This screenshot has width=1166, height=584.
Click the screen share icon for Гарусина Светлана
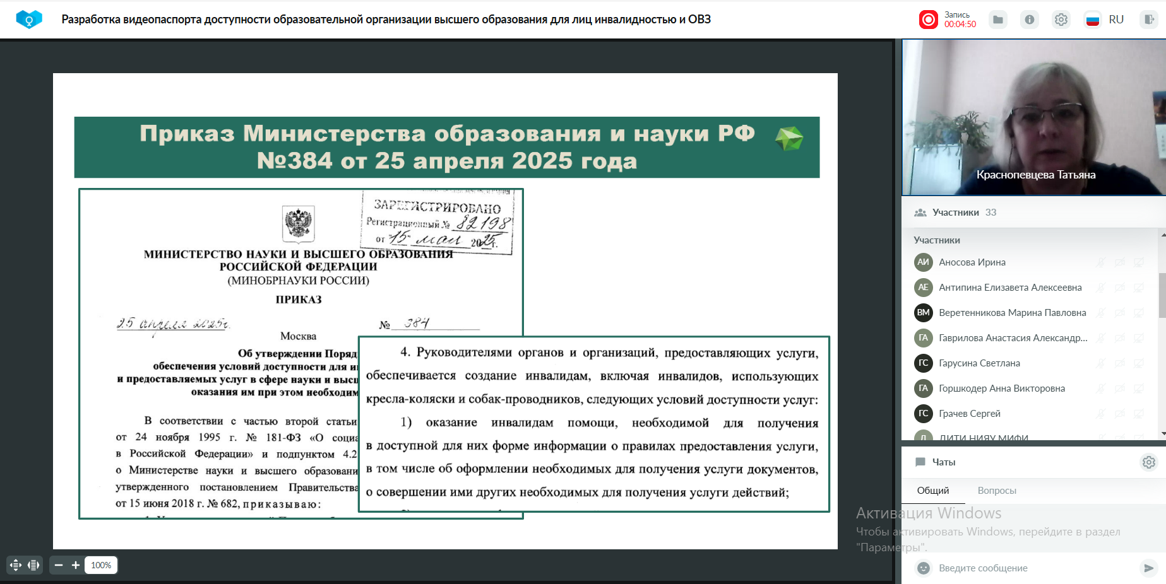tap(1139, 363)
